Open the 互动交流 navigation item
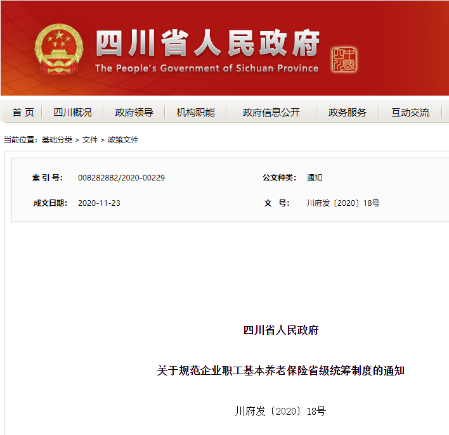 [x=410, y=113]
